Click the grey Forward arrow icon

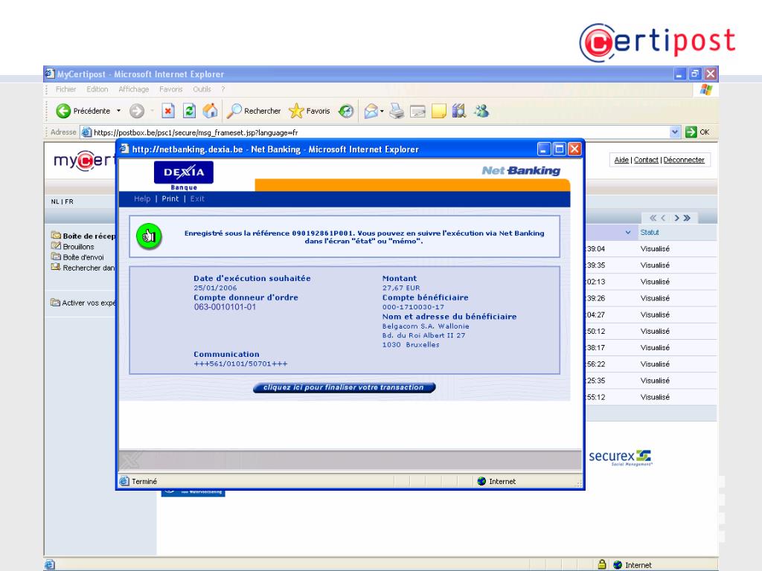coord(137,112)
